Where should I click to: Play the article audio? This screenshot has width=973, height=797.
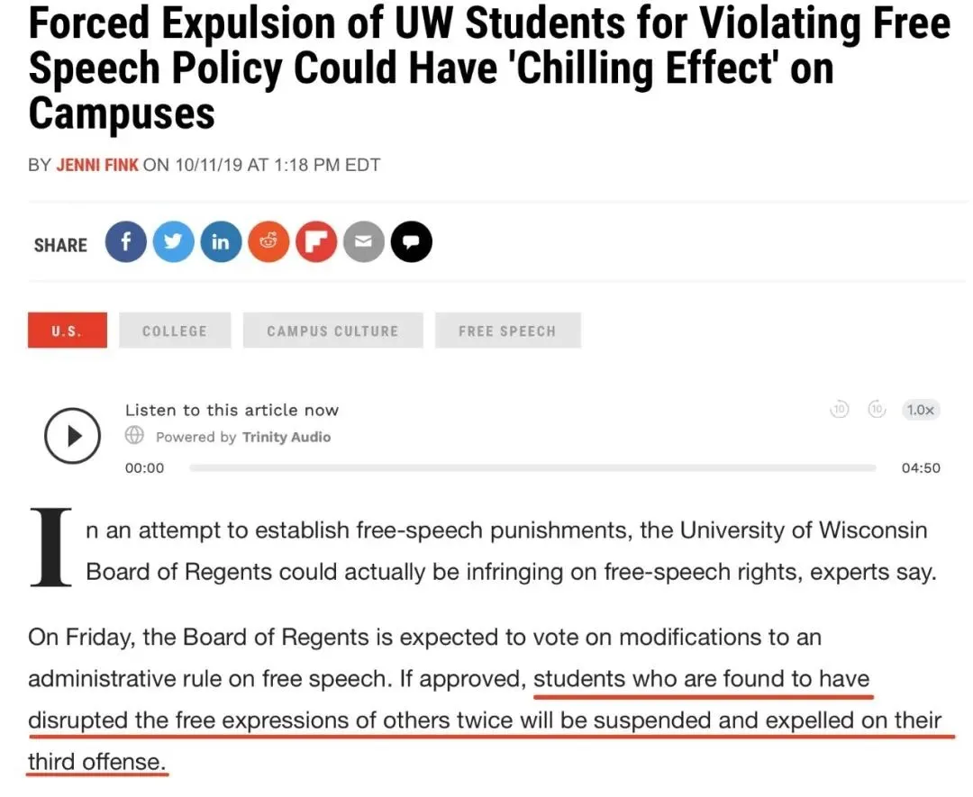(72, 436)
